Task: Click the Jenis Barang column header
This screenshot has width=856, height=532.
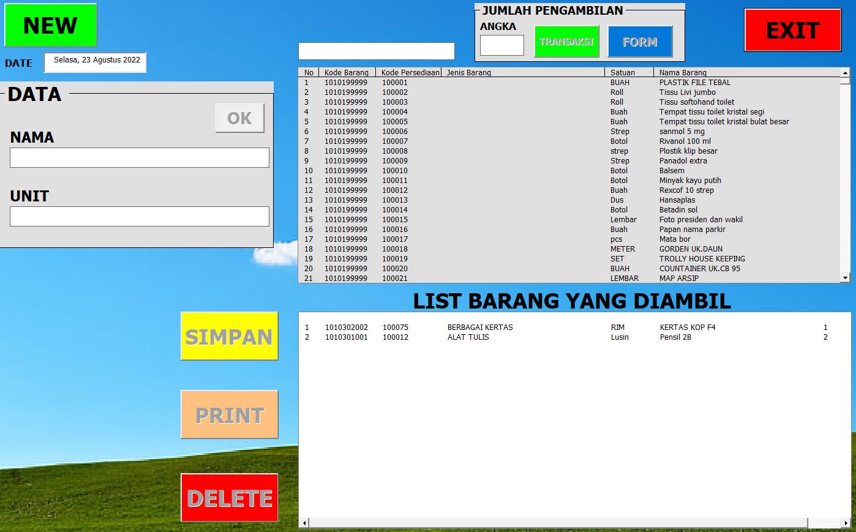Action: (523, 72)
